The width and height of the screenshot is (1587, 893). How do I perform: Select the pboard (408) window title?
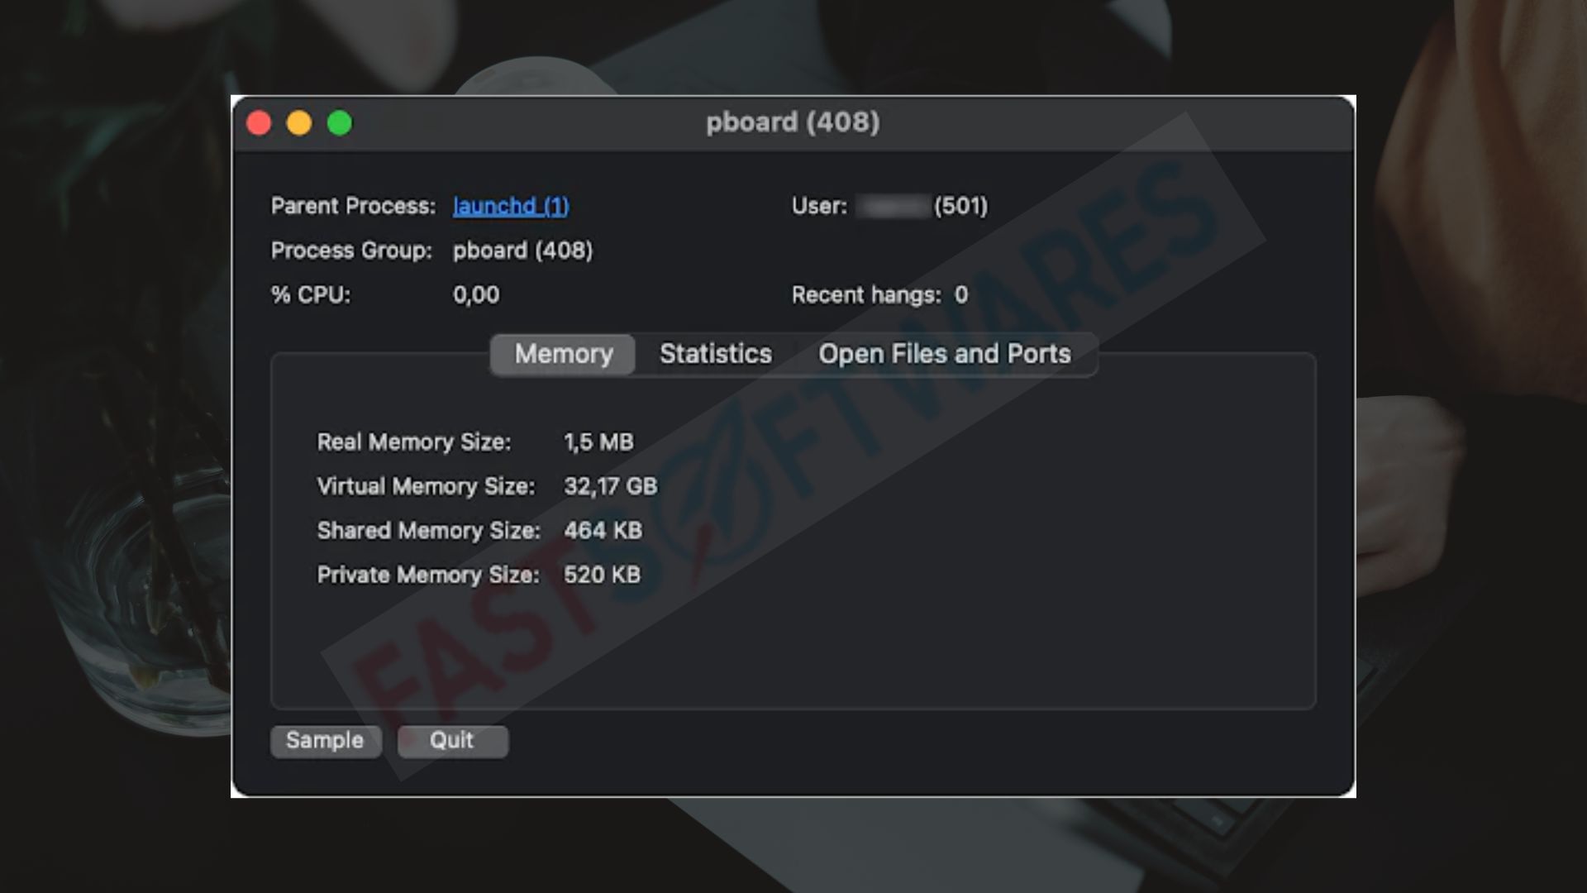click(x=793, y=122)
